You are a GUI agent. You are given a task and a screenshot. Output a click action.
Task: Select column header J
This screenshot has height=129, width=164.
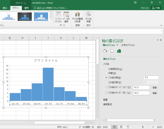pyautogui.click(x=48, y=38)
